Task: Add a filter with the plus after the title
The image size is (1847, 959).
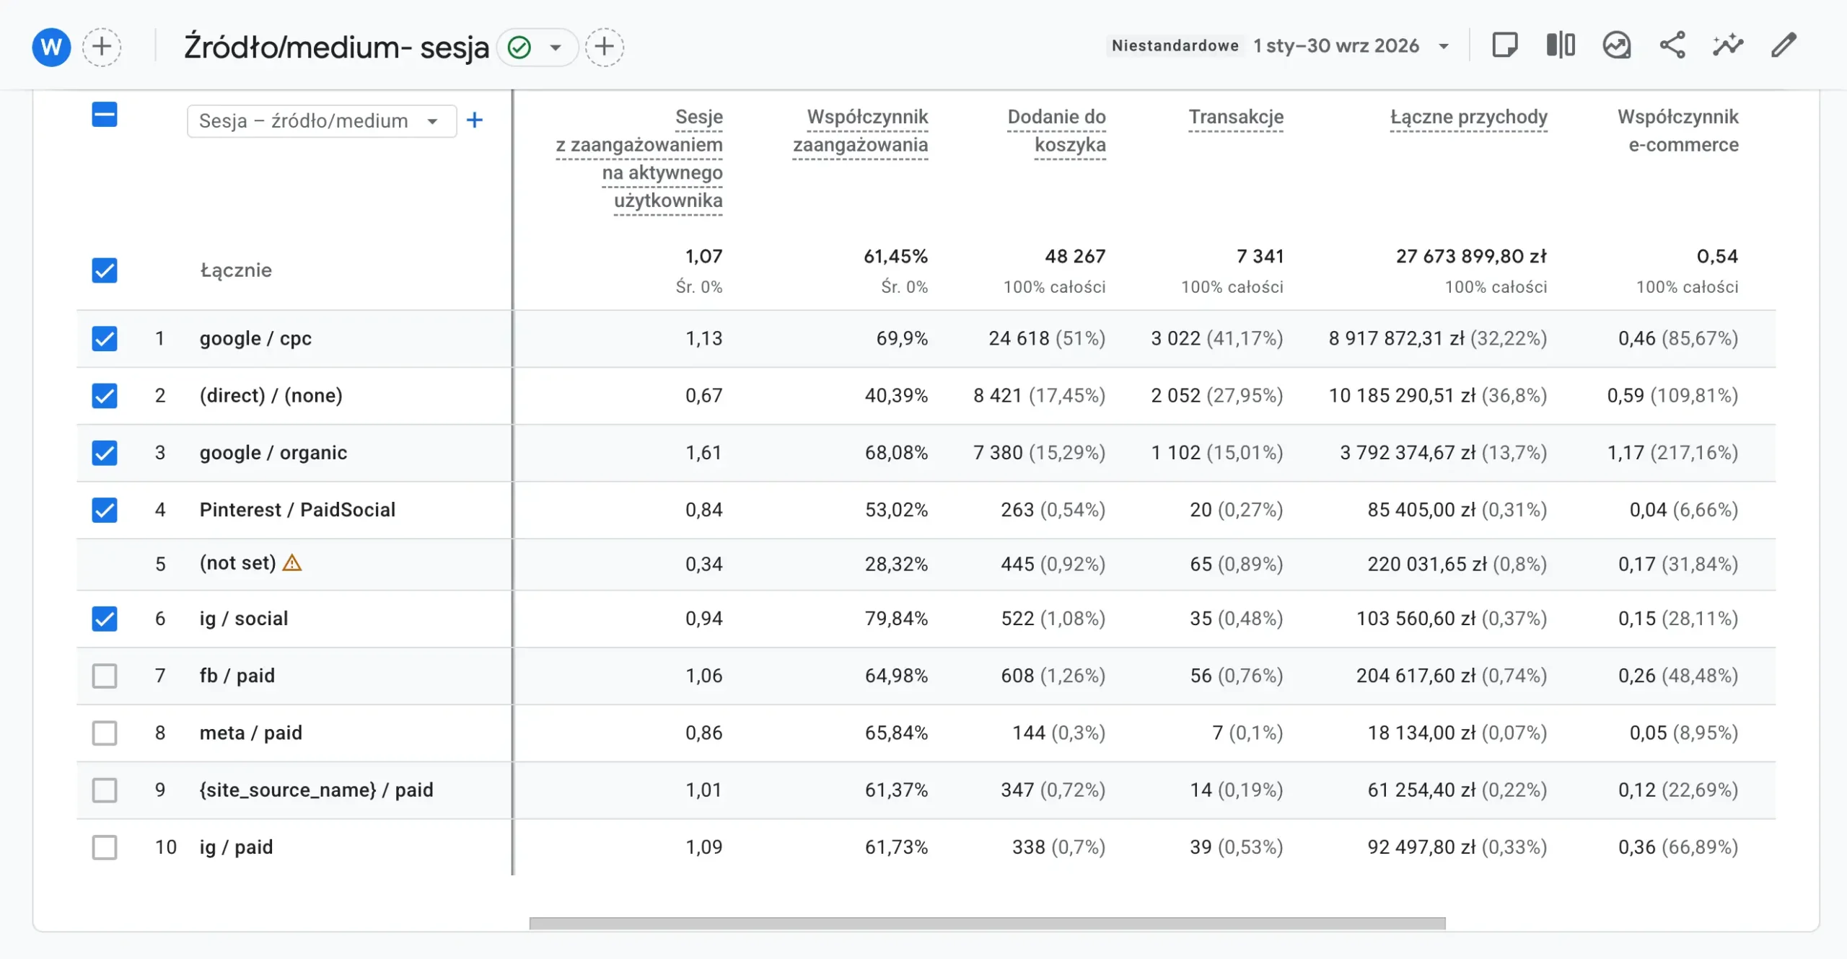Action: [x=605, y=47]
